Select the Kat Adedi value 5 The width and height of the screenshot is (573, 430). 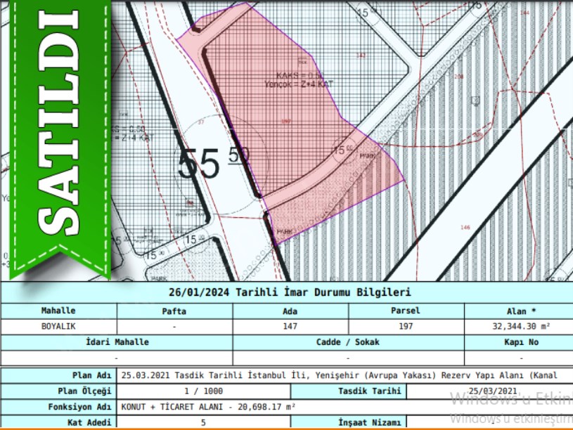(x=202, y=422)
